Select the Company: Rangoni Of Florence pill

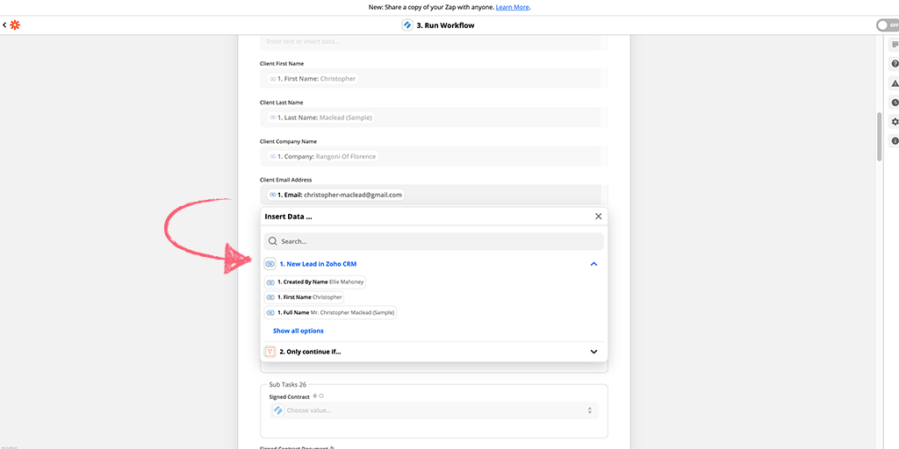323,156
